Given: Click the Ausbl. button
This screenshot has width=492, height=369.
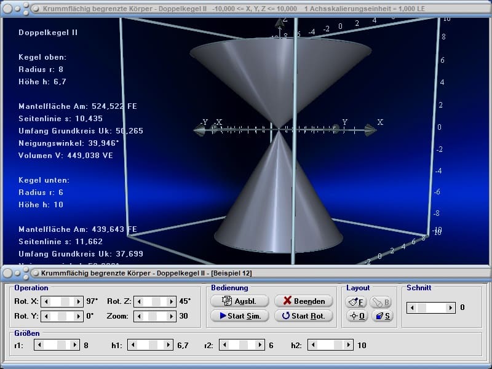Looking at the screenshot, I should 239,301.
